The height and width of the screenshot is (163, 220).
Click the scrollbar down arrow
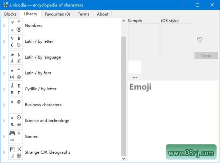[124, 159]
